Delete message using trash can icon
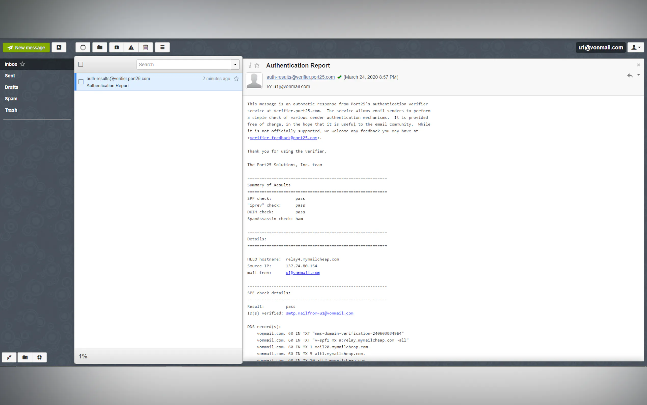Screen dimensions: 647x405 tap(145, 47)
